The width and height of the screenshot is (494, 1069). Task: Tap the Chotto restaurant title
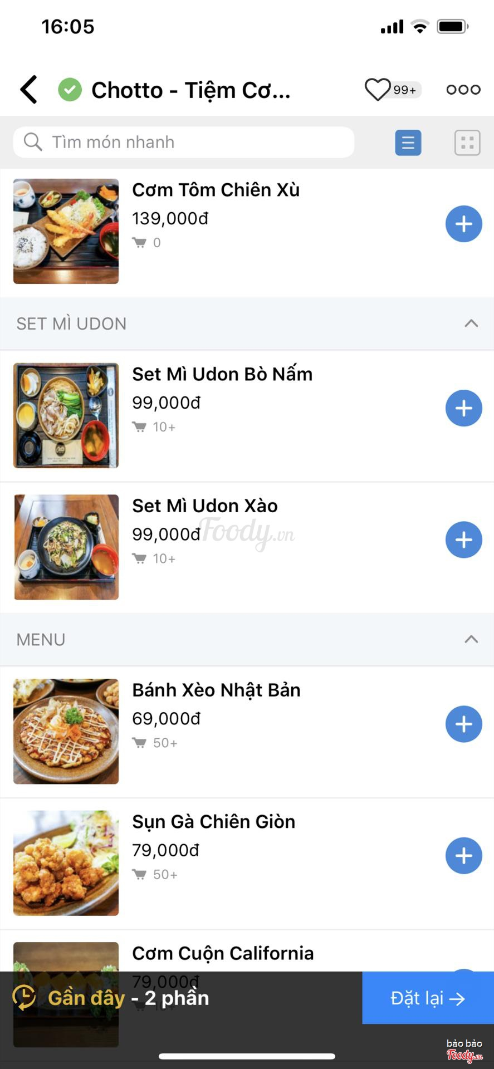point(190,90)
